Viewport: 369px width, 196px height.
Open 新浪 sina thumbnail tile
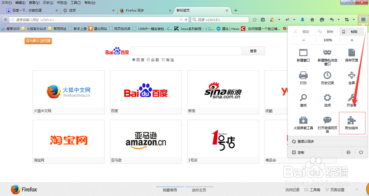point(223,92)
